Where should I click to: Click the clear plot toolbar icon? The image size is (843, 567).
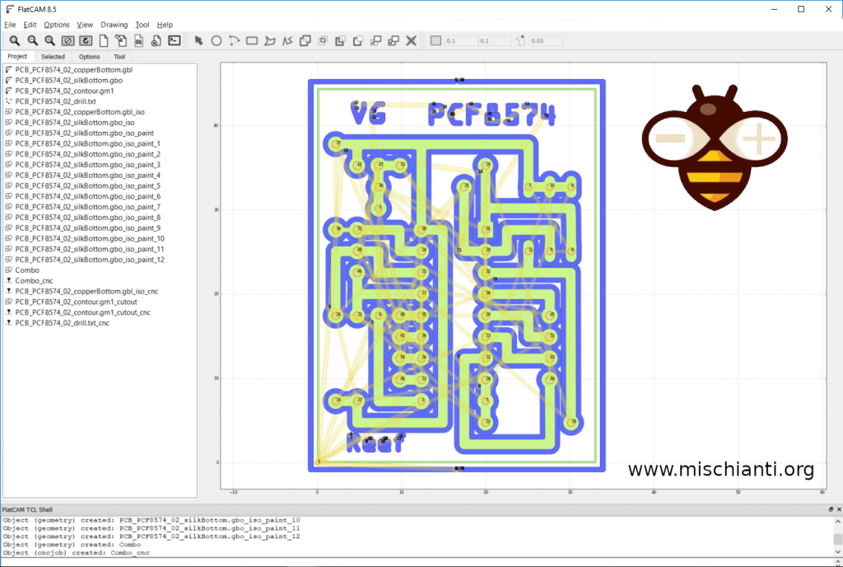68,40
